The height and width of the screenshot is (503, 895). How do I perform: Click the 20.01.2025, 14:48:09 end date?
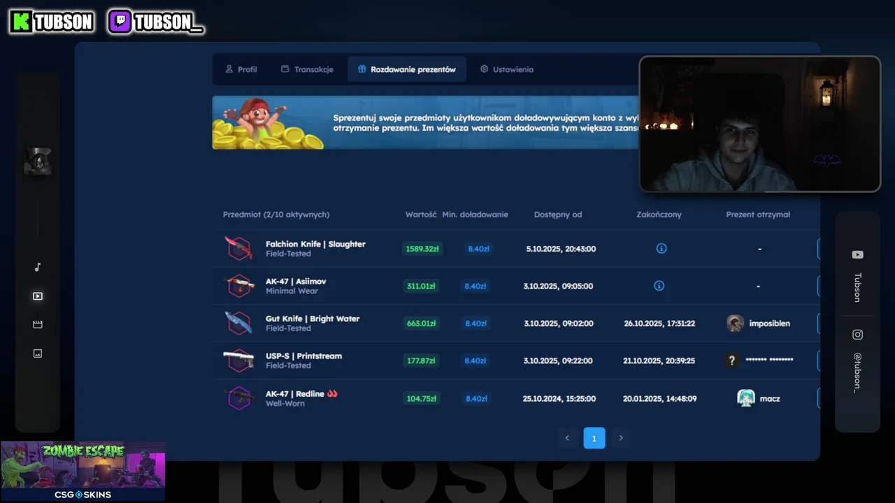click(659, 398)
